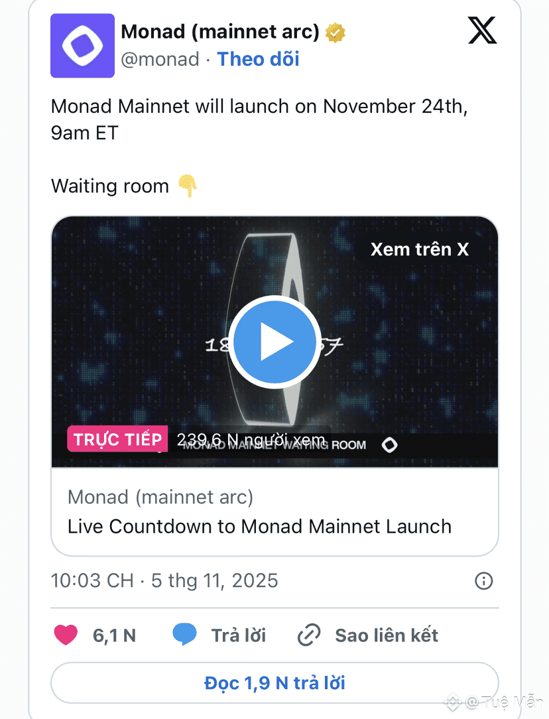This screenshot has height=719, width=549.
Task: Open the Monad profile avatar
Action: 83,46
